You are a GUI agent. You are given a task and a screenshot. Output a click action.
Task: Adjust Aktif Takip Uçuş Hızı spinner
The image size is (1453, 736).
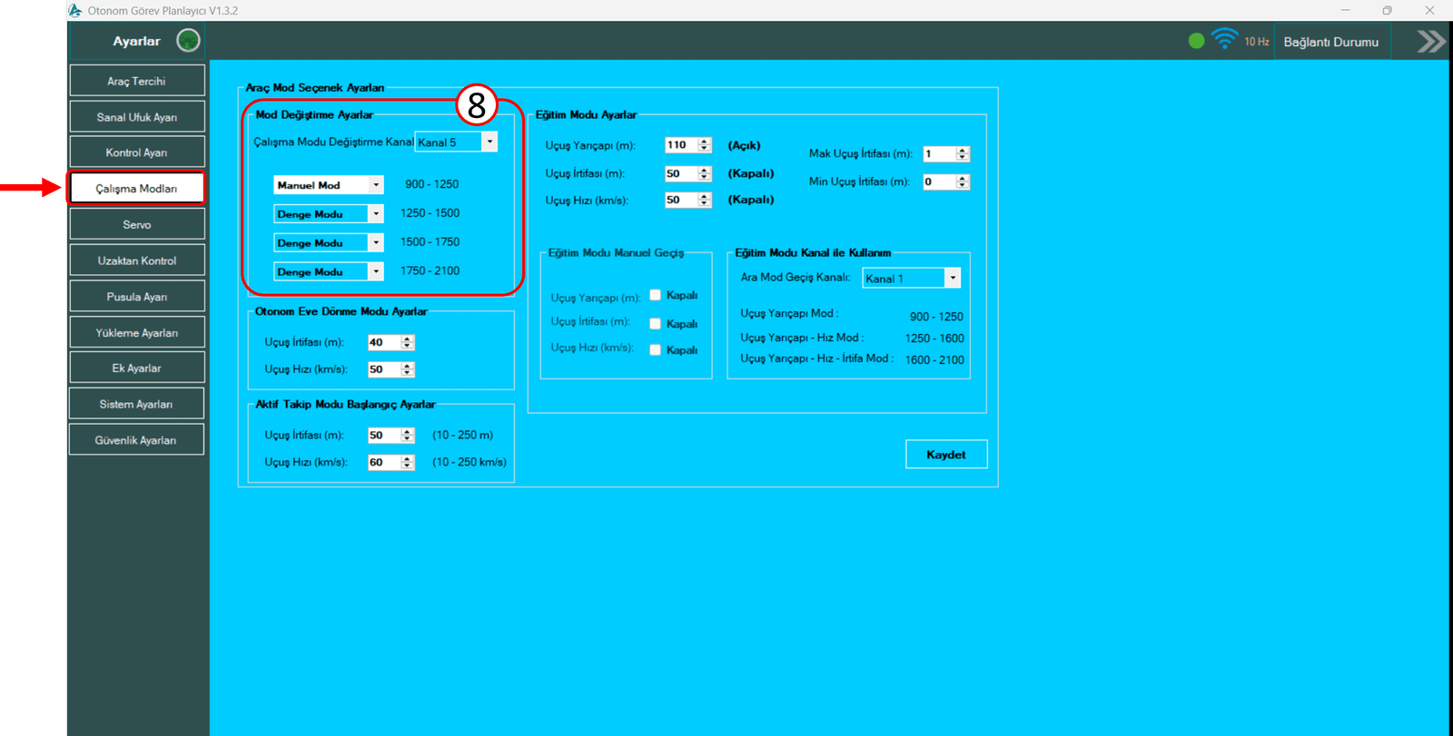click(x=408, y=462)
